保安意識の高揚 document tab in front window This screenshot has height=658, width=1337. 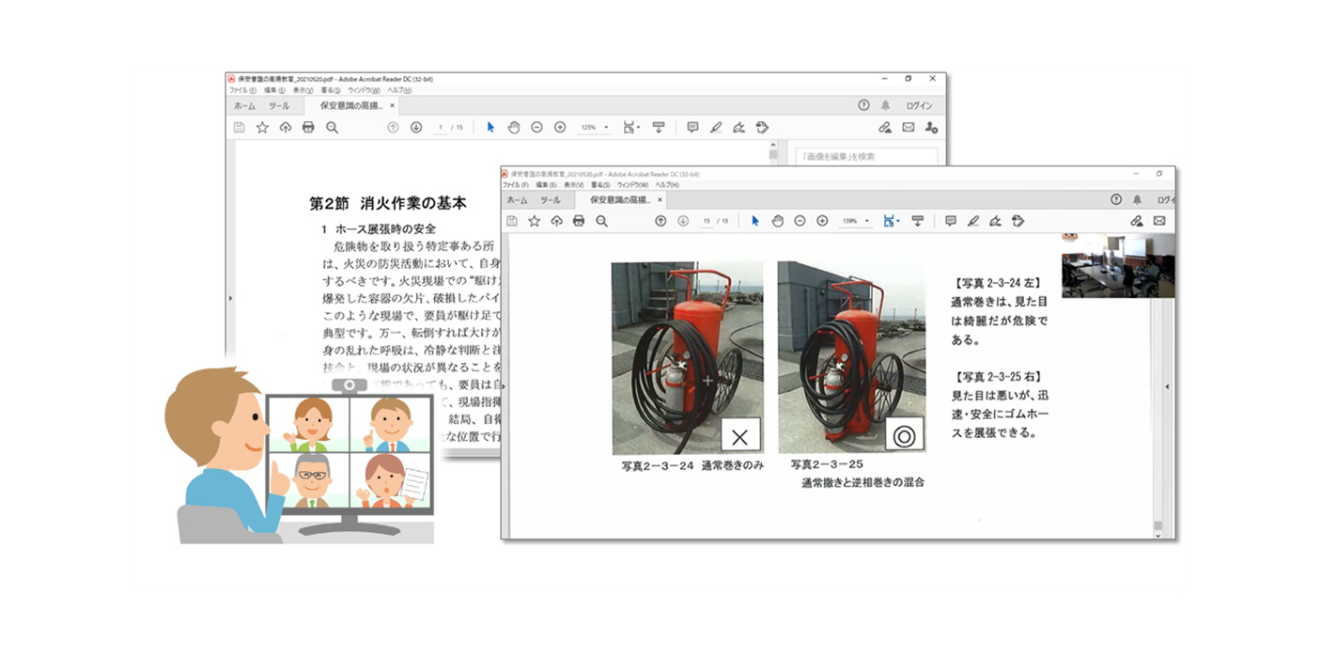(x=620, y=200)
